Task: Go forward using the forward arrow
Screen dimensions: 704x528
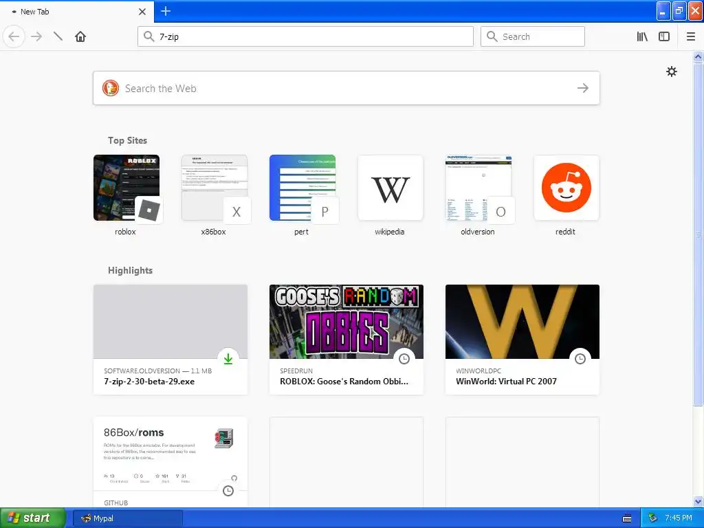Action: click(x=36, y=36)
